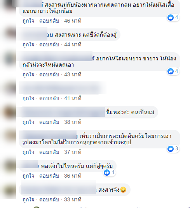Reply to the comment posted 33 นาที ago
The height and width of the screenshot is (208, 190).
[x=49, y=199]
